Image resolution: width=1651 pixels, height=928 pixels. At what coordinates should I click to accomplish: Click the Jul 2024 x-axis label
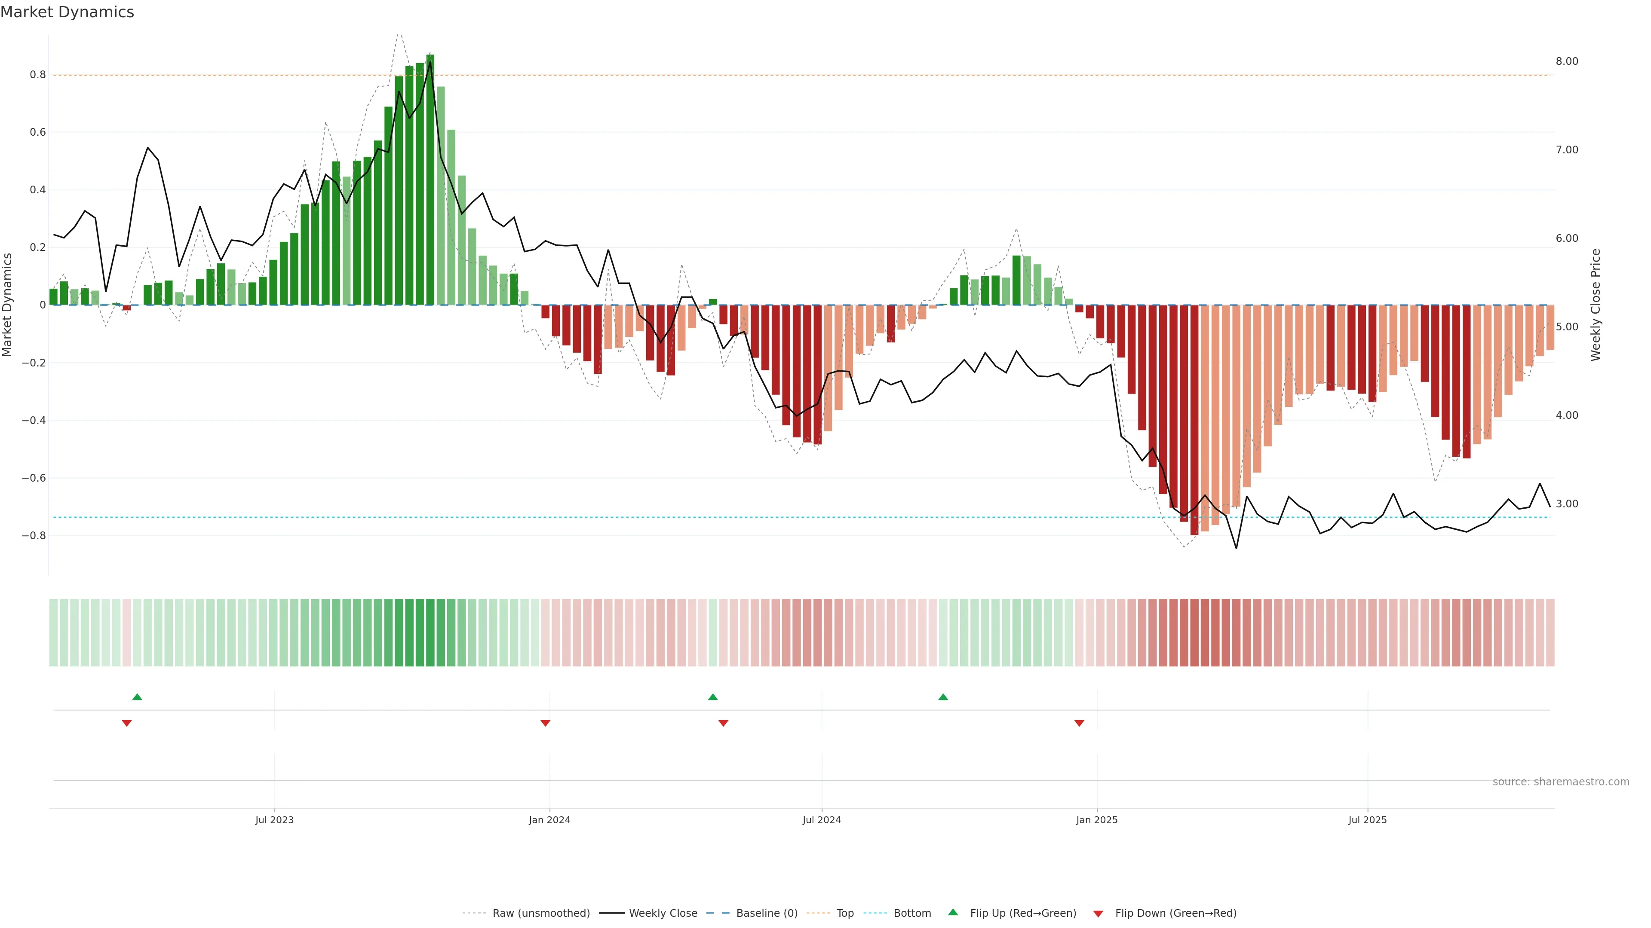pyautogui.click(x=822, y=820)
